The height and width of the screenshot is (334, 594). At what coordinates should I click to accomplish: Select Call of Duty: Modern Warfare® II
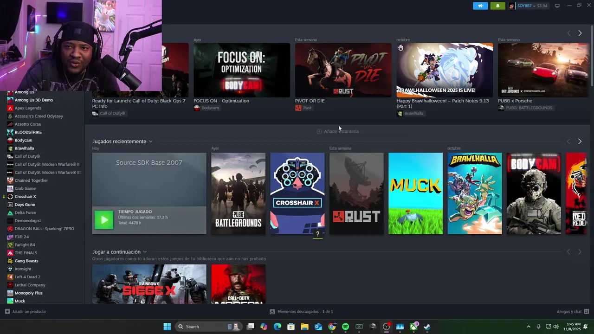47,164
